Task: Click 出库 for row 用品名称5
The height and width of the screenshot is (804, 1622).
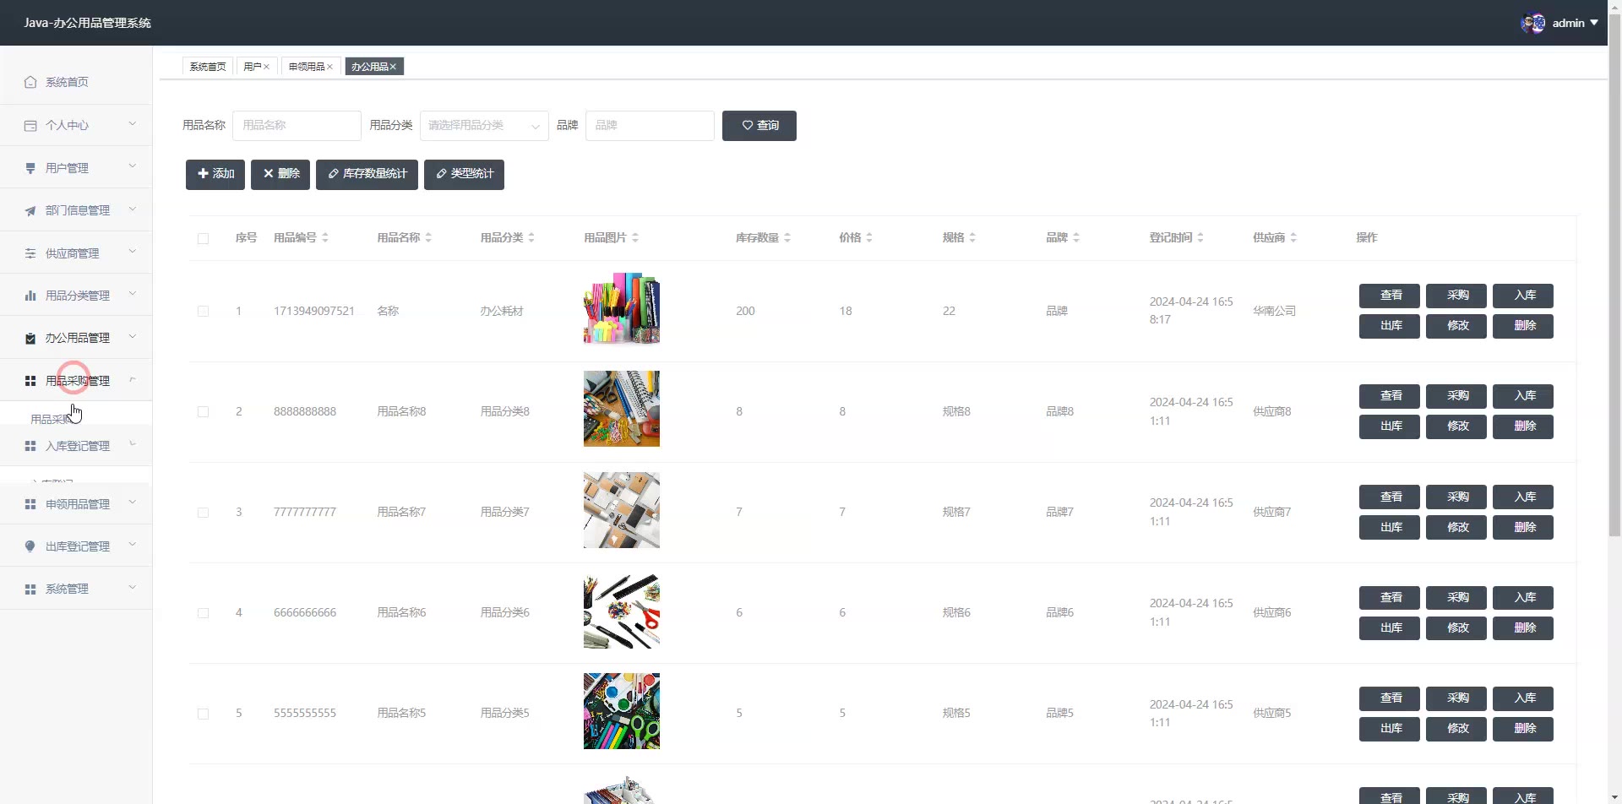Action: [1390, 729]
